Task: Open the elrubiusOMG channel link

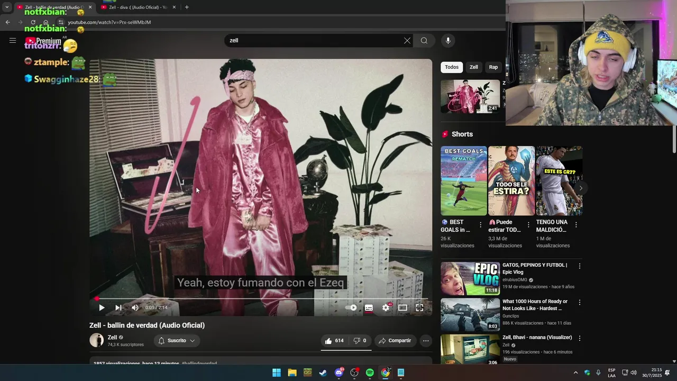Action: pos(515,280)
